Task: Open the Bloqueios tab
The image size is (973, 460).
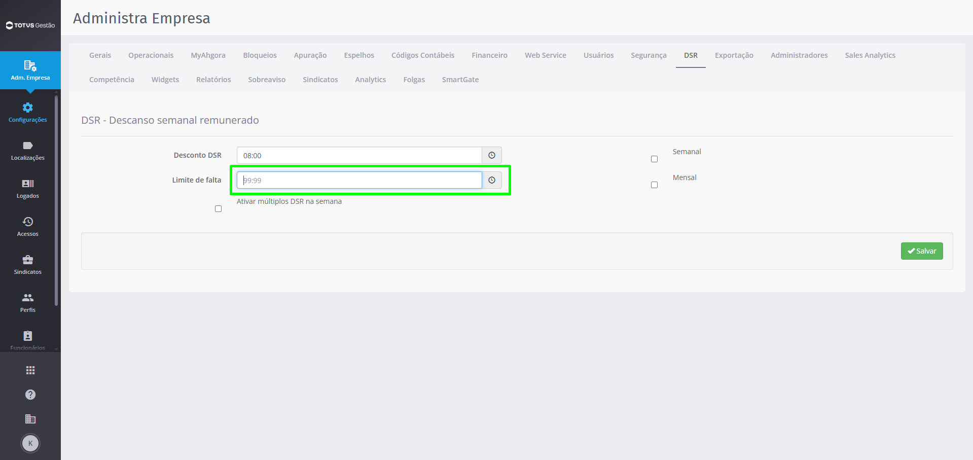Action: click(260, 55)
